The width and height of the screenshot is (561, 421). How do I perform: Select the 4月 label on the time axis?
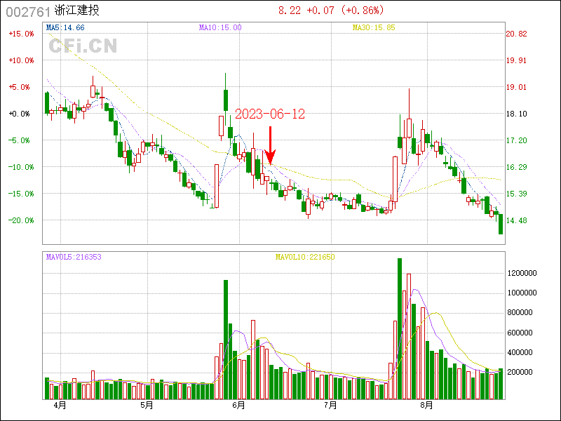(x=60, y=406)
